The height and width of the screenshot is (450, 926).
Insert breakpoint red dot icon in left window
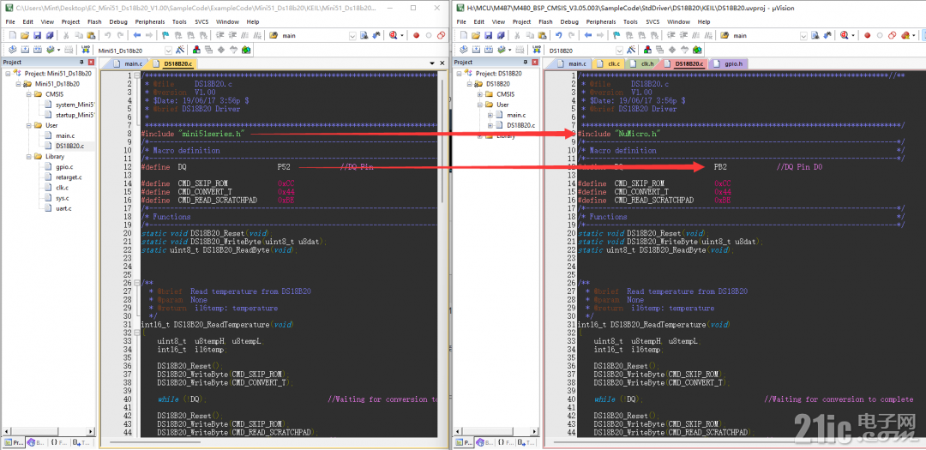pyautogui.click(x=417, y=35)
